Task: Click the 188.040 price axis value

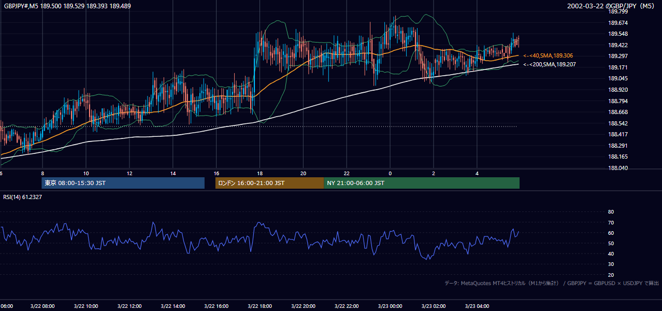Action: tap(618, 168)
